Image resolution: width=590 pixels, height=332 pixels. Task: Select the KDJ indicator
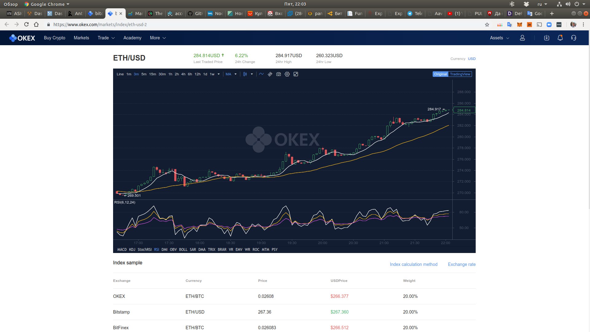coord(132,250)
